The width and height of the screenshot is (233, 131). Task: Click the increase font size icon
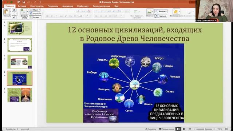pyautogui.click(x=79, y=11)
